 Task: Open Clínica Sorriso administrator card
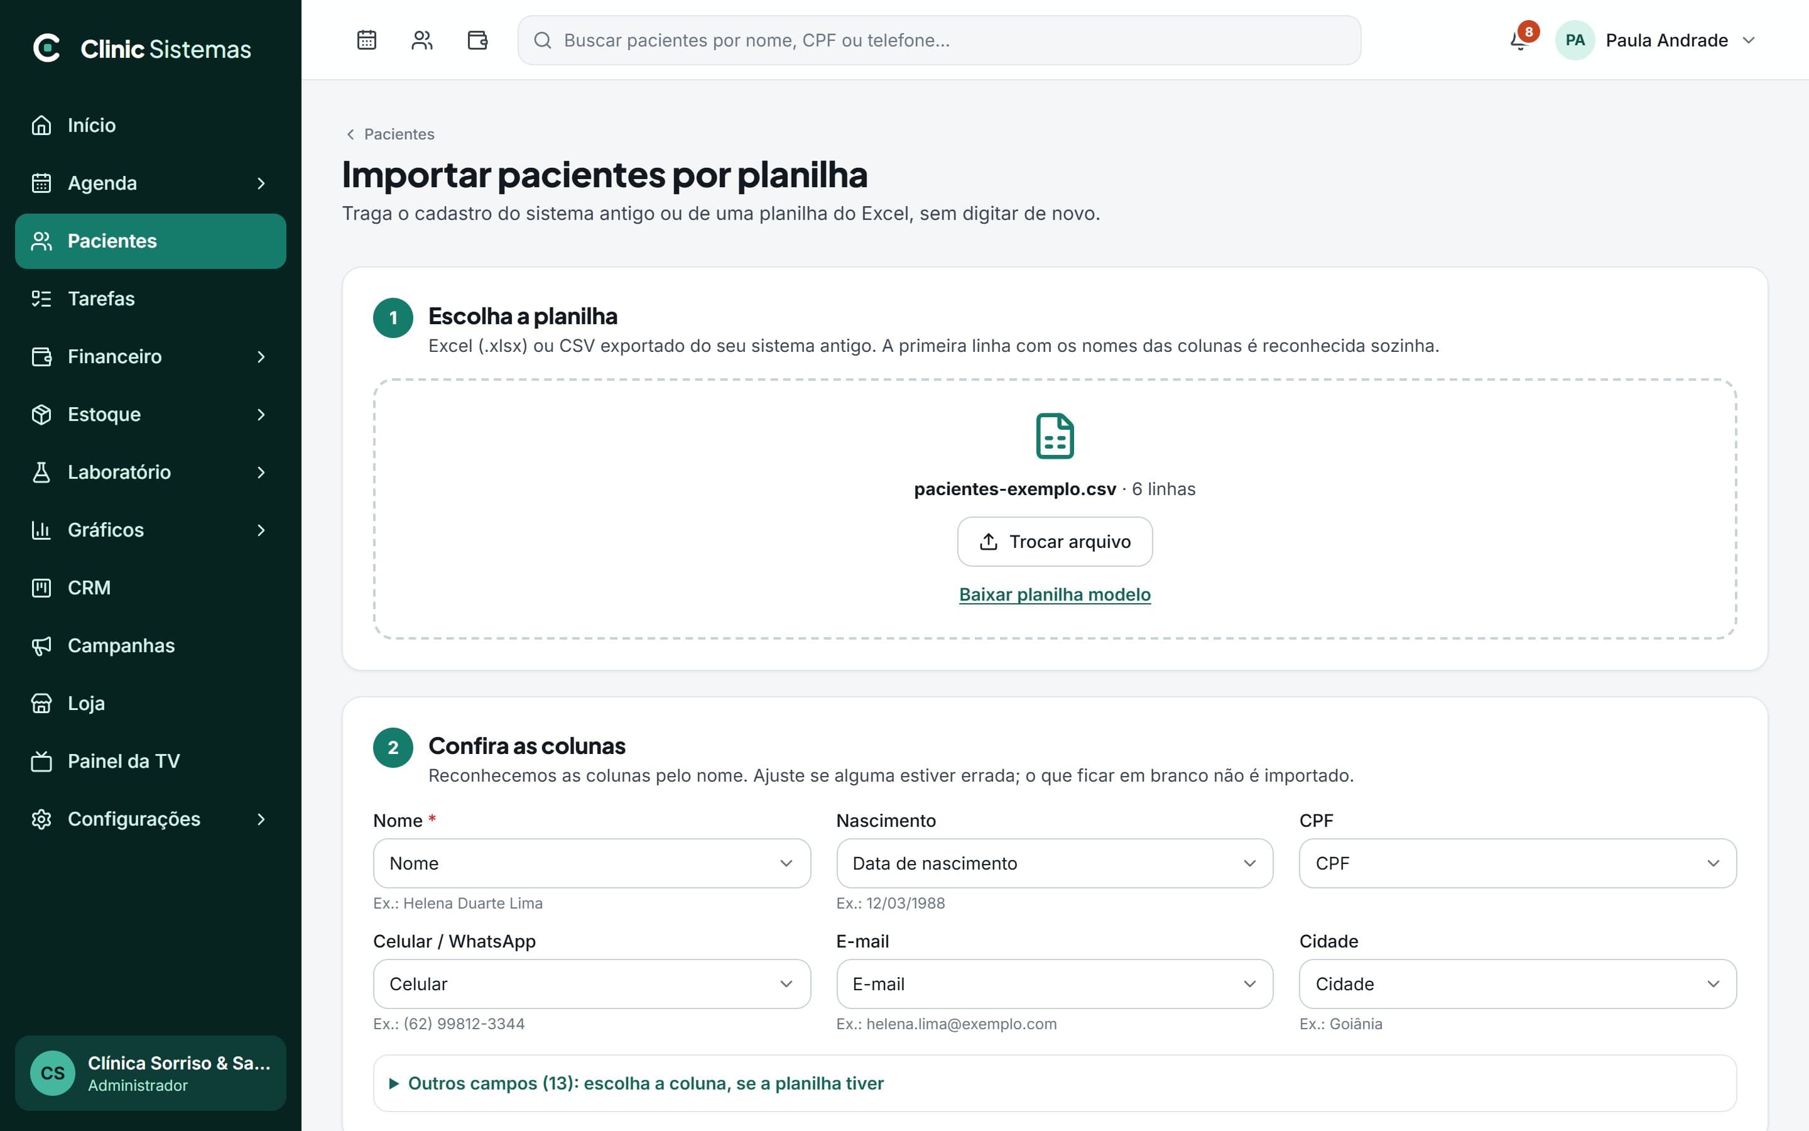[x=150, y=1073]
